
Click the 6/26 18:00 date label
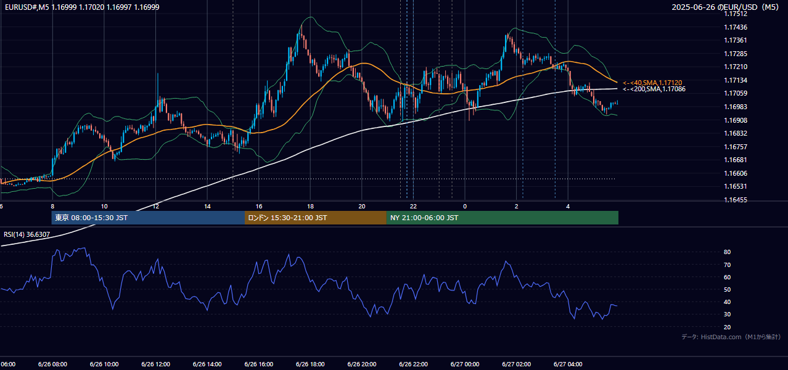(310, 364)
